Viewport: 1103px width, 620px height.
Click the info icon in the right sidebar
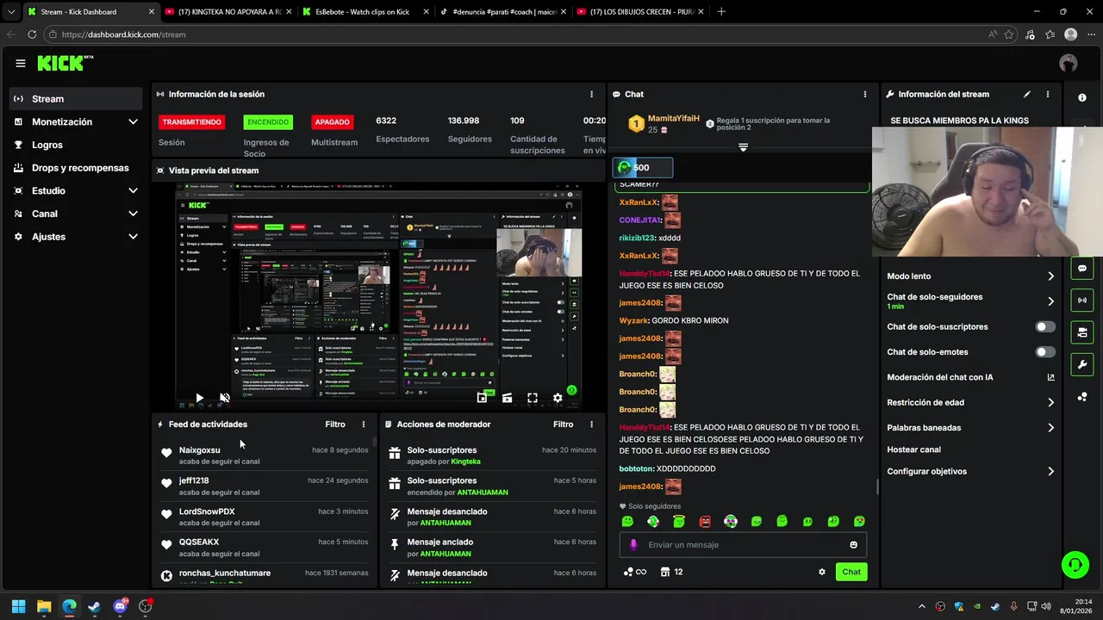pos(1082,97)
